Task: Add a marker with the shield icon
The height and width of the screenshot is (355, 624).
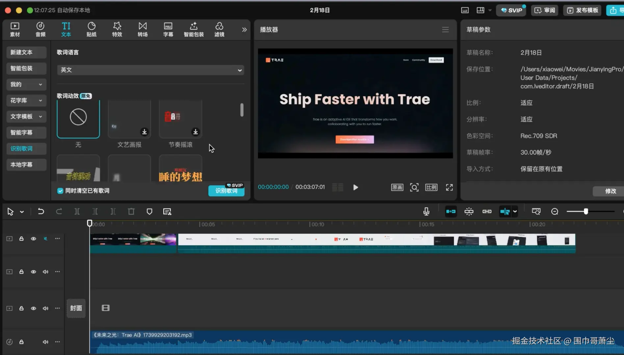Action: pos(149,211)
